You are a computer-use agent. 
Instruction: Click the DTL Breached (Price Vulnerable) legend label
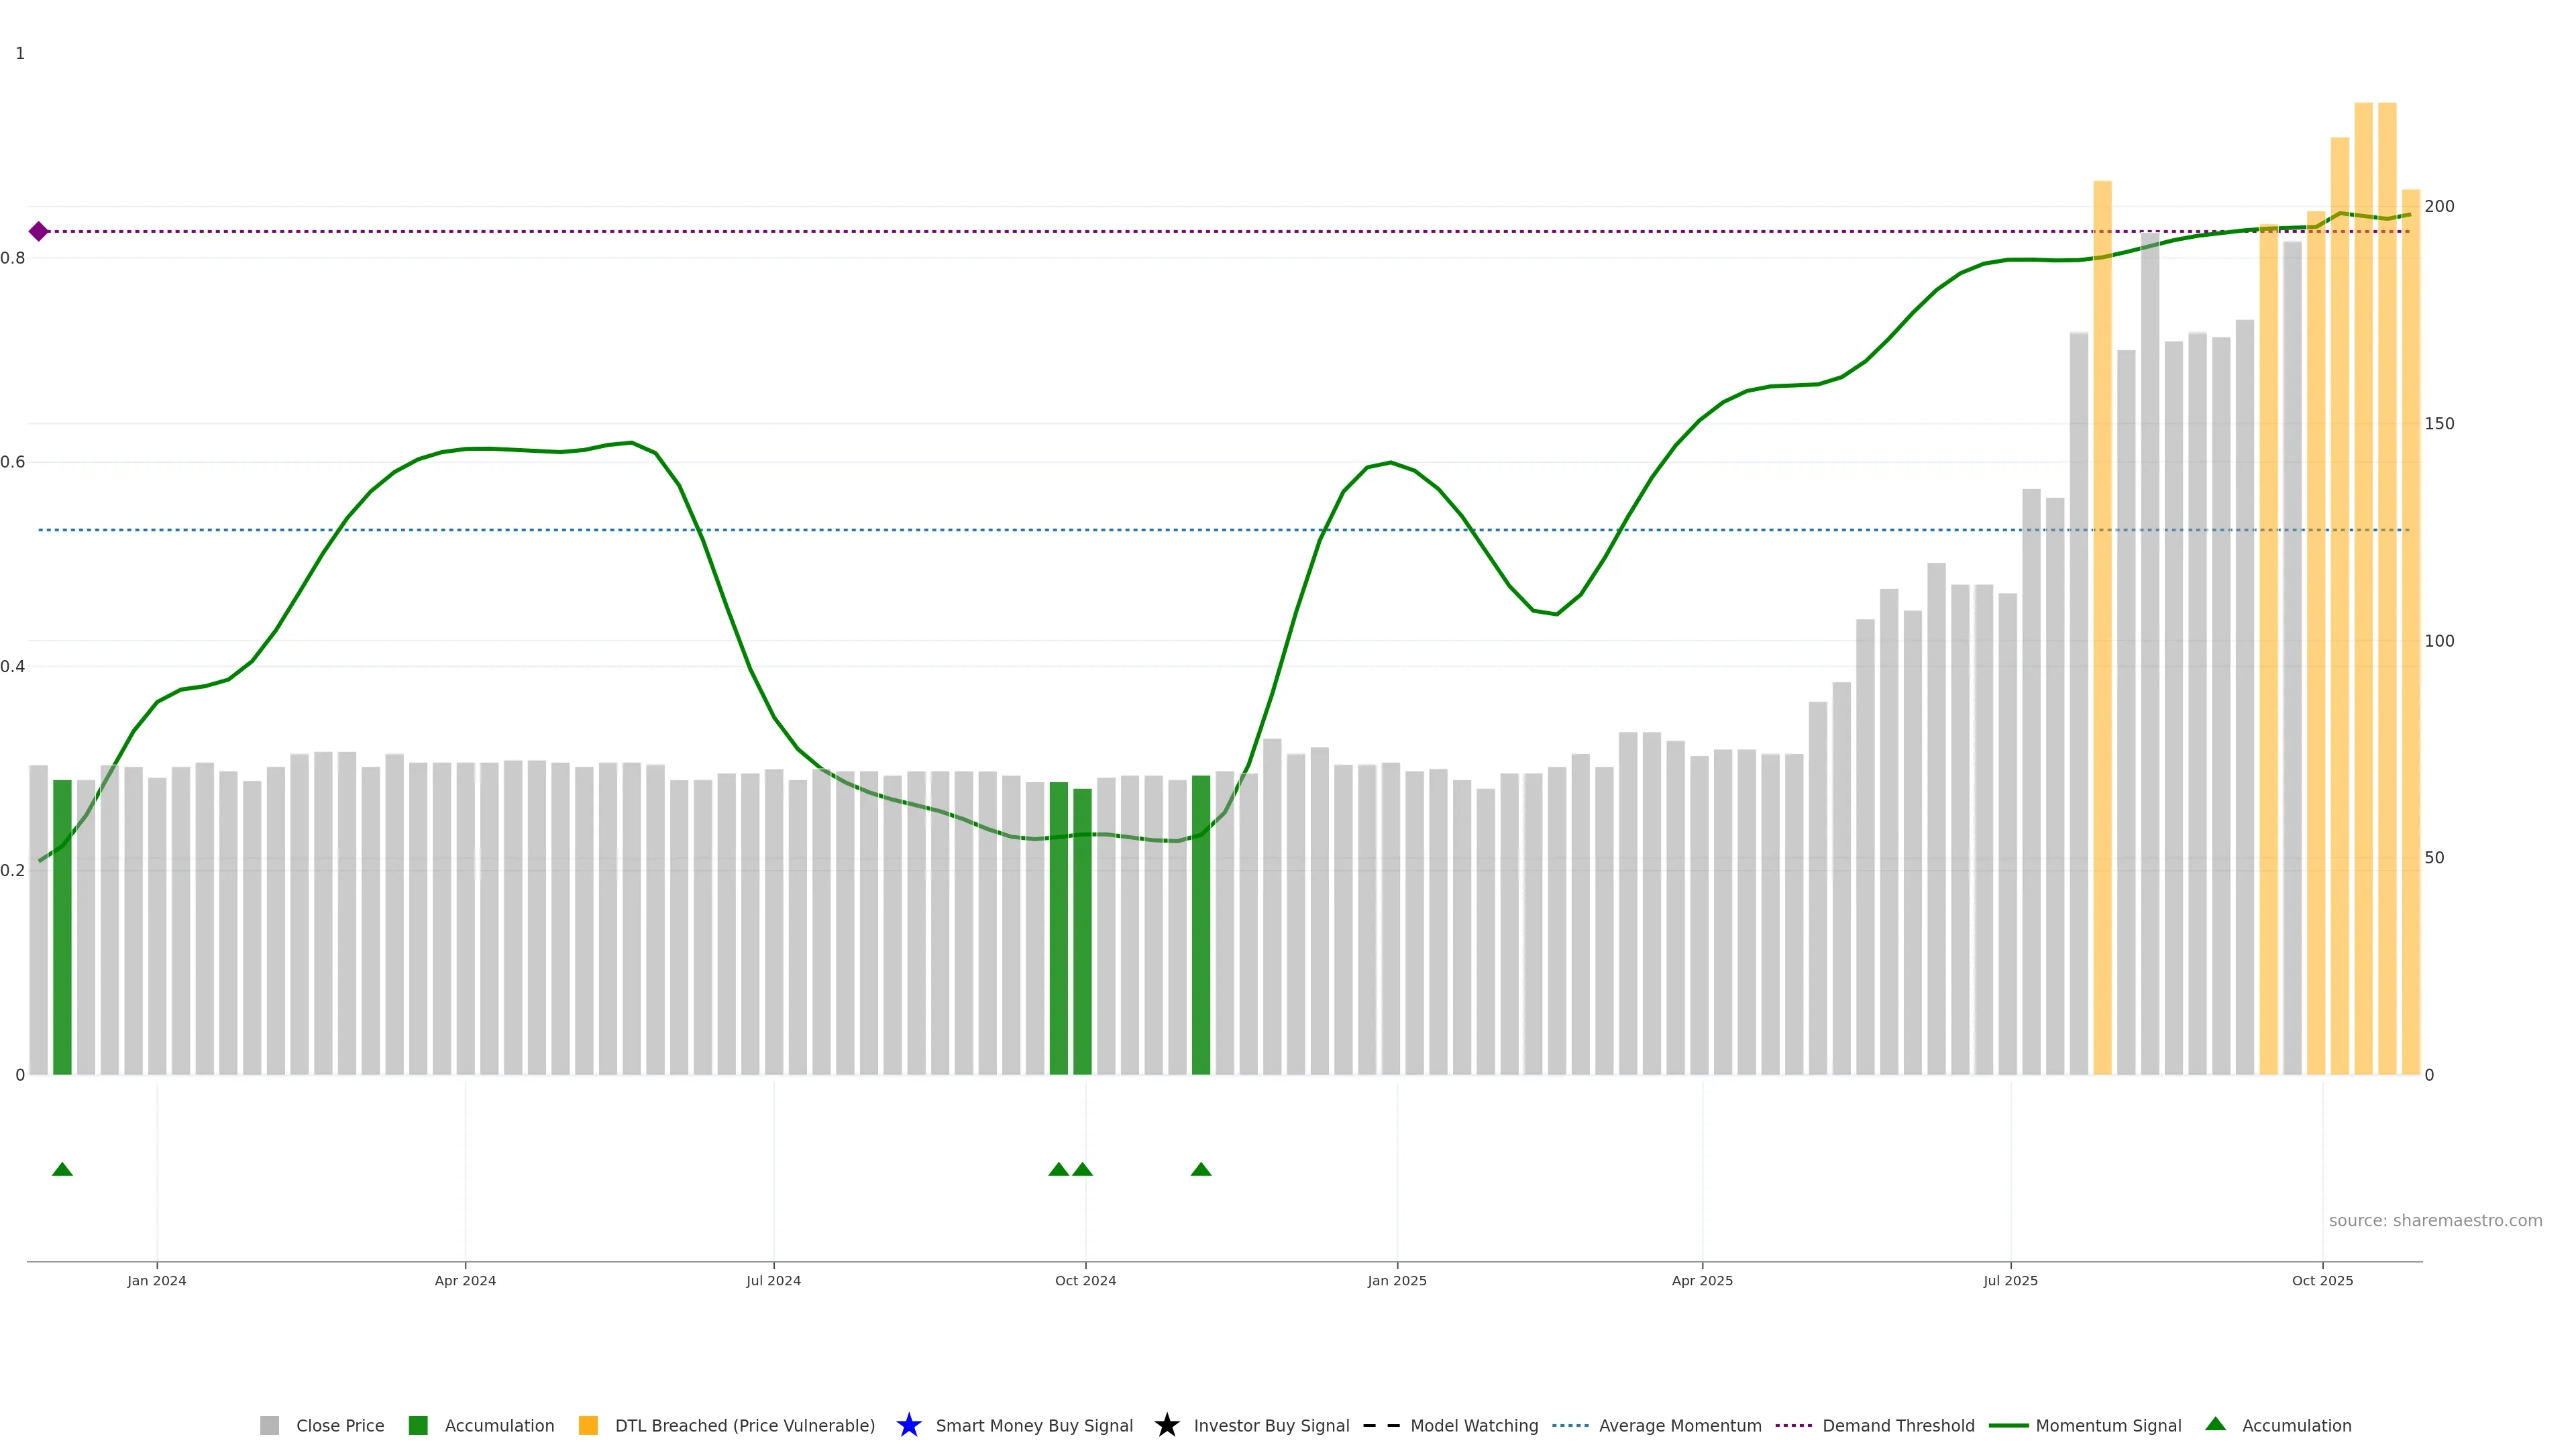click(744, 1425)
